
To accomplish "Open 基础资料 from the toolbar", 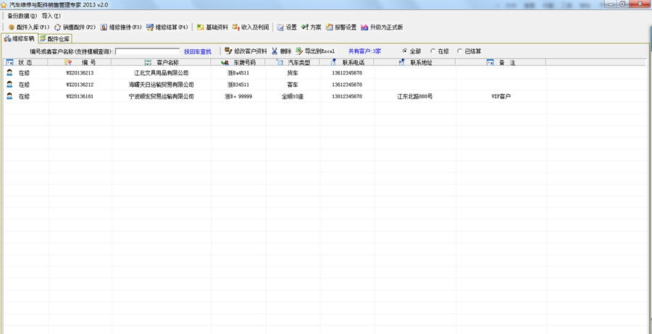I will 212,27.
